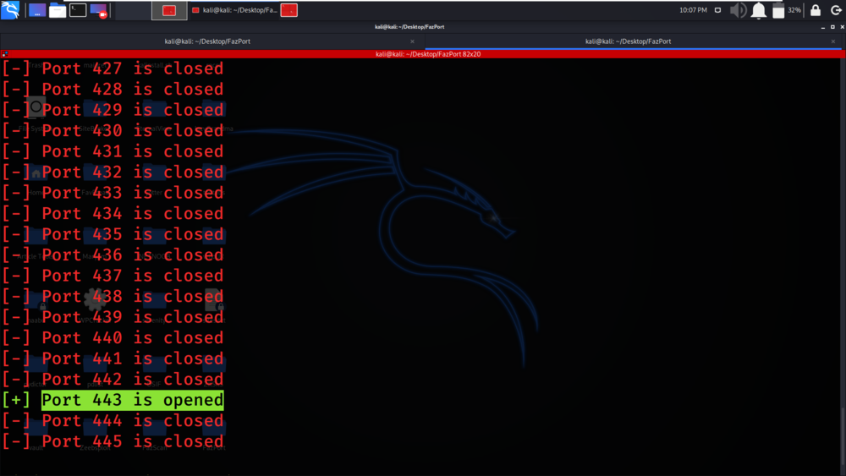The width and height of the screenshot is (846, 476).
Task: Click the 10:07 PM clock
Action: point(693,10)
